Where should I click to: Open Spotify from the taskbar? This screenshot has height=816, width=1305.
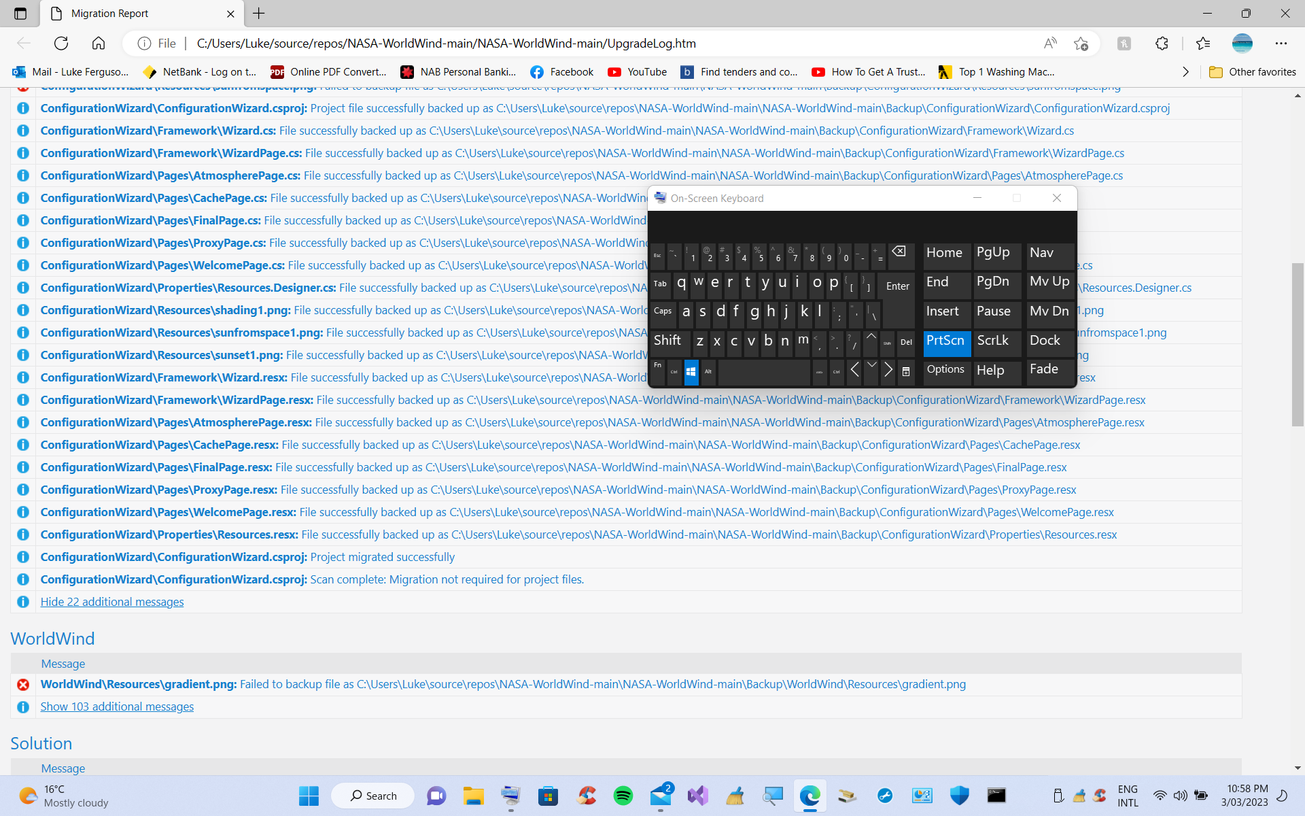coord(623,796)
